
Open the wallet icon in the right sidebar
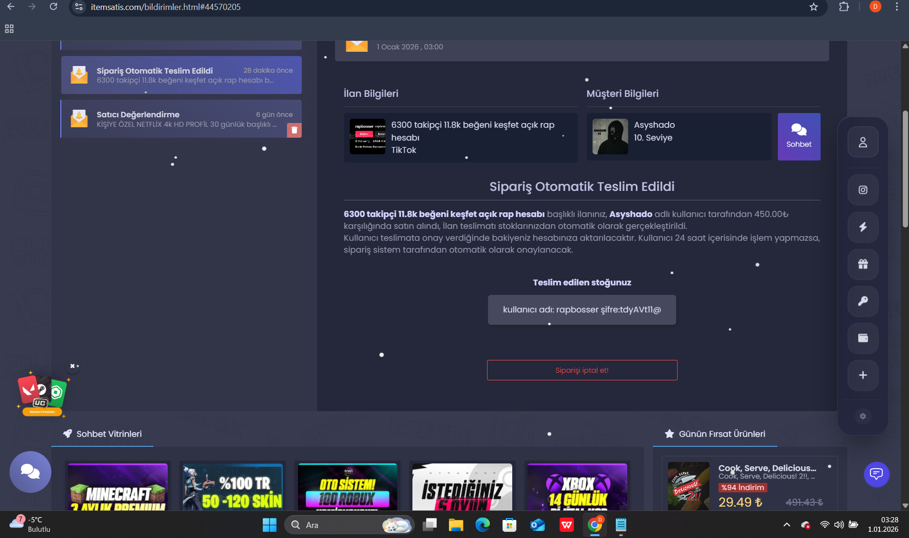click(x=863, y=338)
